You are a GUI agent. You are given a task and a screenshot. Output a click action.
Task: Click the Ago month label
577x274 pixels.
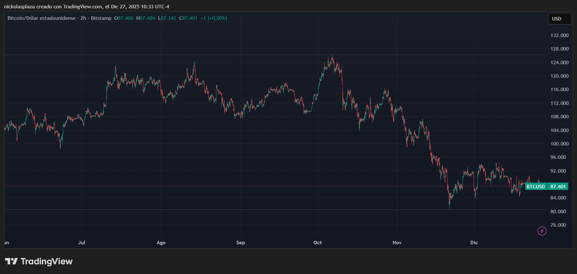click(161, 243)
